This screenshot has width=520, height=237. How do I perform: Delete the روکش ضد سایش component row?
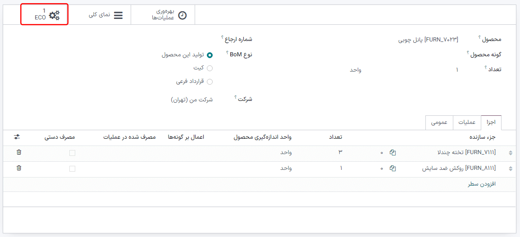click(x=18, y=168)
